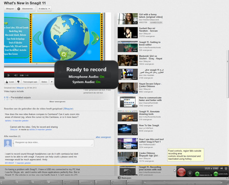Click the magnifier pin on South America
The height and width of the screenshot is (185, 229).
(64, 55)
